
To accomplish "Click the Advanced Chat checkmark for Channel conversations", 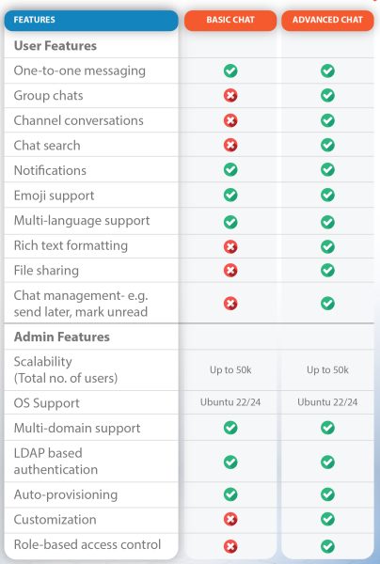I will click(327, 120).
